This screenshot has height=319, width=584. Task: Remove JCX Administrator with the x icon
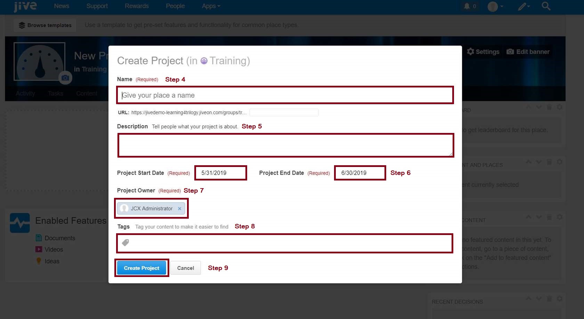pyautogui.click(x=180, y=209)
